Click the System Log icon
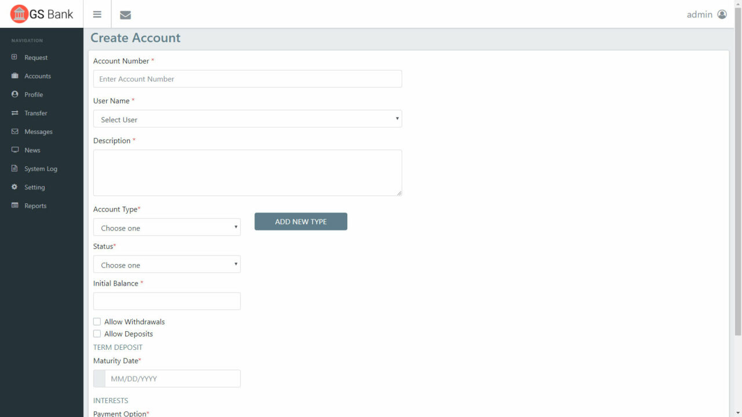The height and width of the screenshot is (417, 742). click(13, 169)
